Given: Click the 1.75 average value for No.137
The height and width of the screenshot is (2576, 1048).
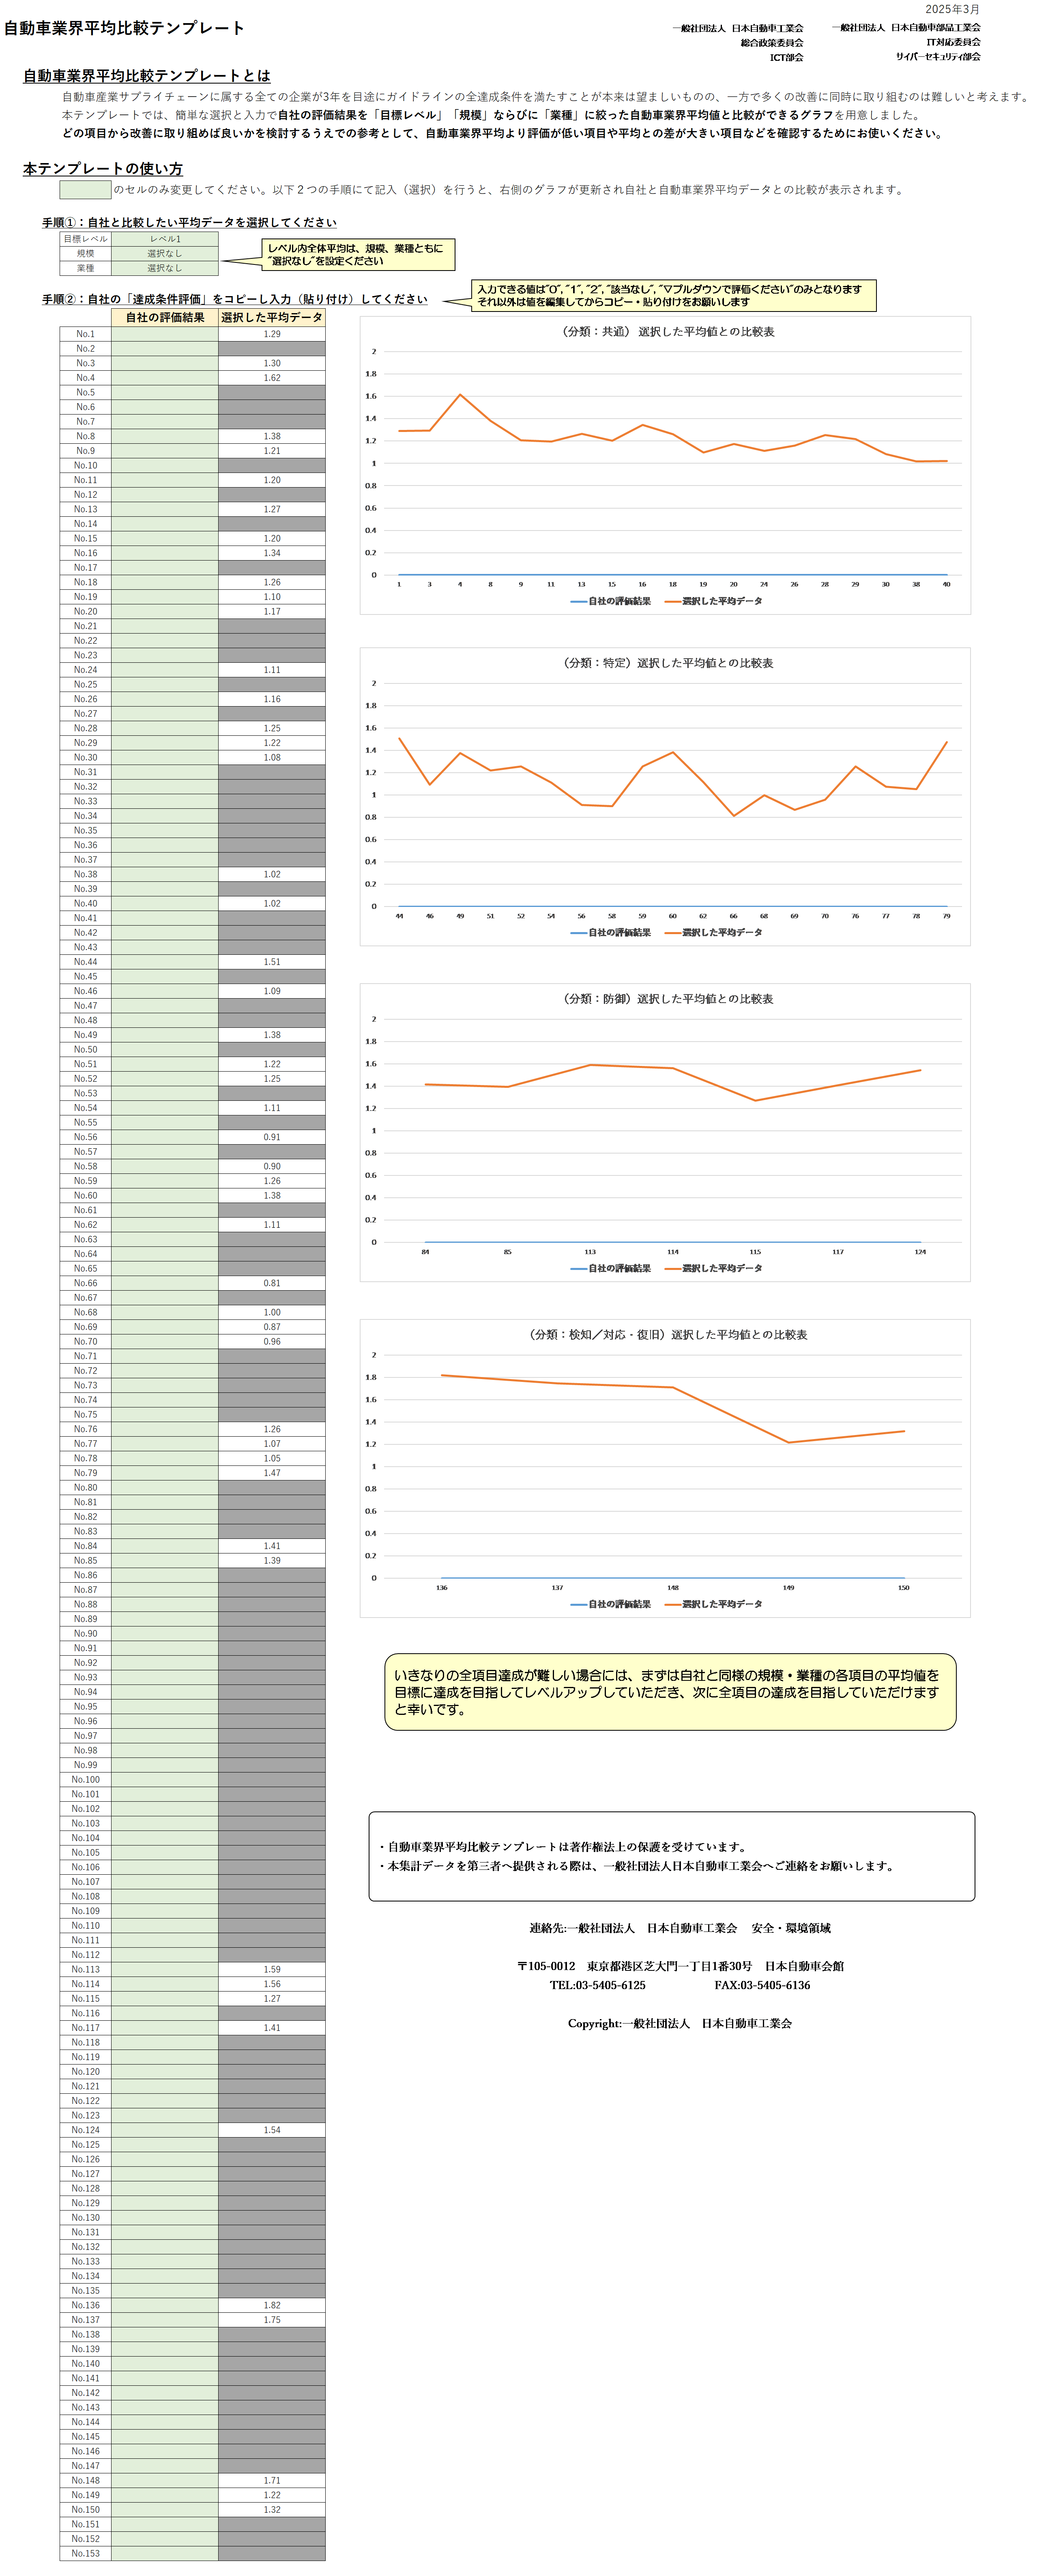Looking at the screenshot, I should point(272,2320).
